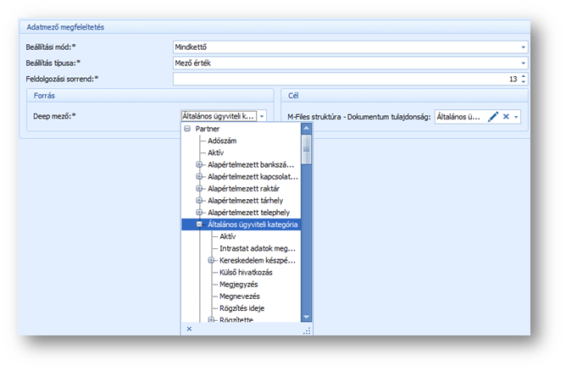The image size is (566, 371).
Task: Expand the Alapértelmezett bankszá... node
Action: point(200,164)
